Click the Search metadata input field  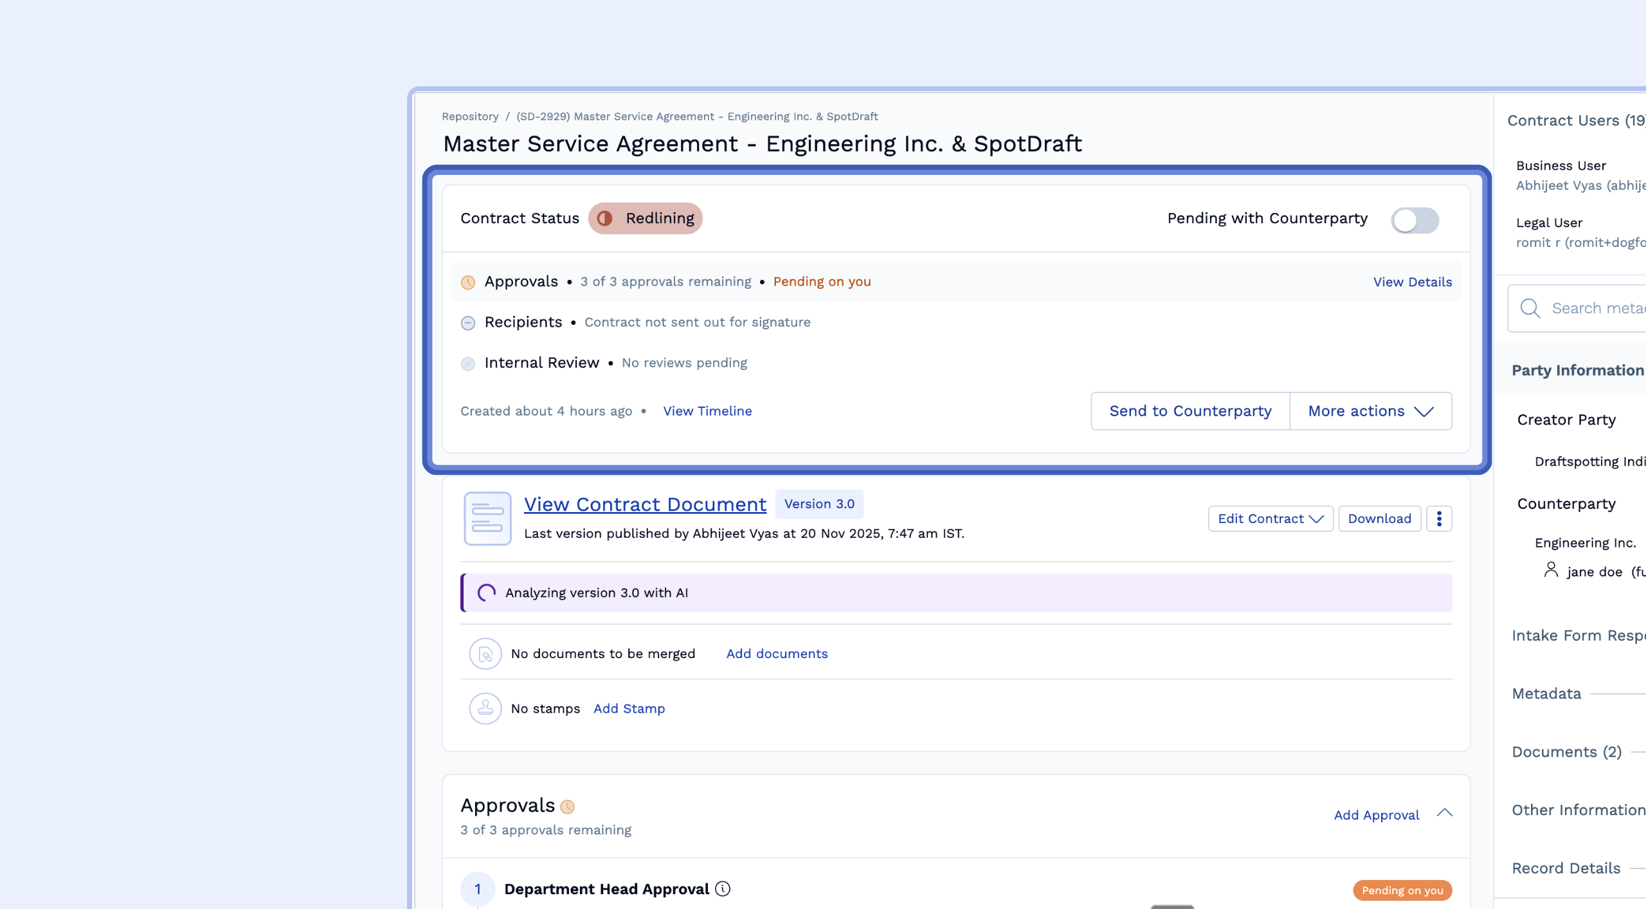pyautogui.click(x=1597, y=309)
